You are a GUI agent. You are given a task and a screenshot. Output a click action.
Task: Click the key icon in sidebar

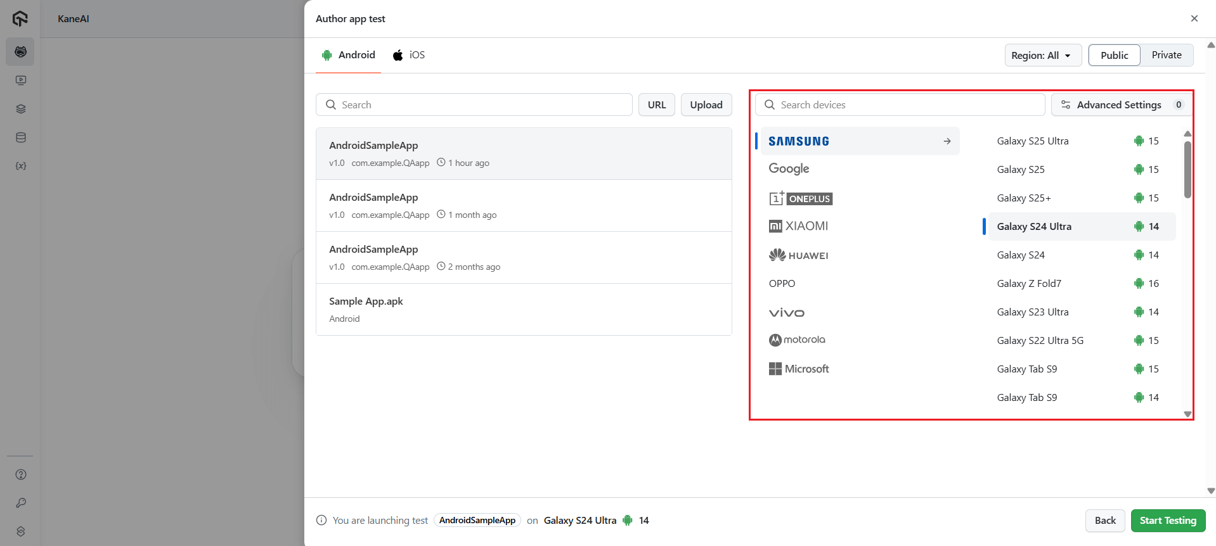coord(20,503)
